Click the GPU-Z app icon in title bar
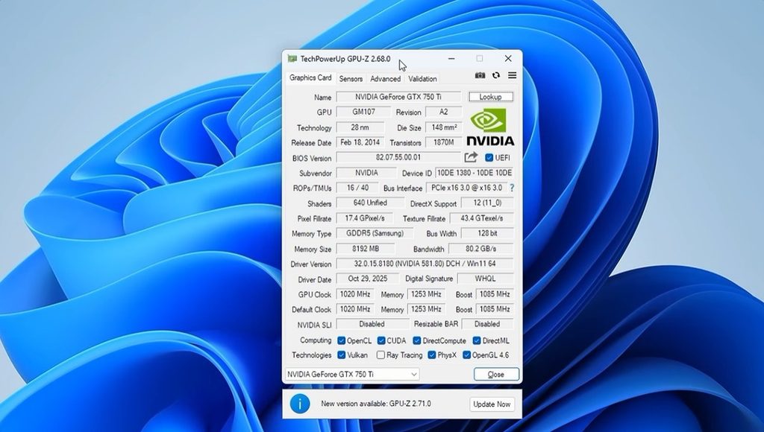Image resolution: width=764 pixels, height=432 pixels. [292, 59]
